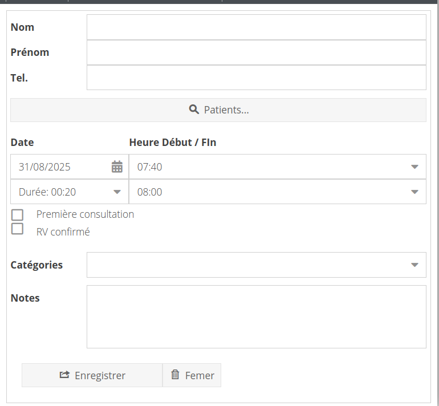Enable the Première consultation checkbox
This screenshot has height=406, width=439.
click(18, 215)
